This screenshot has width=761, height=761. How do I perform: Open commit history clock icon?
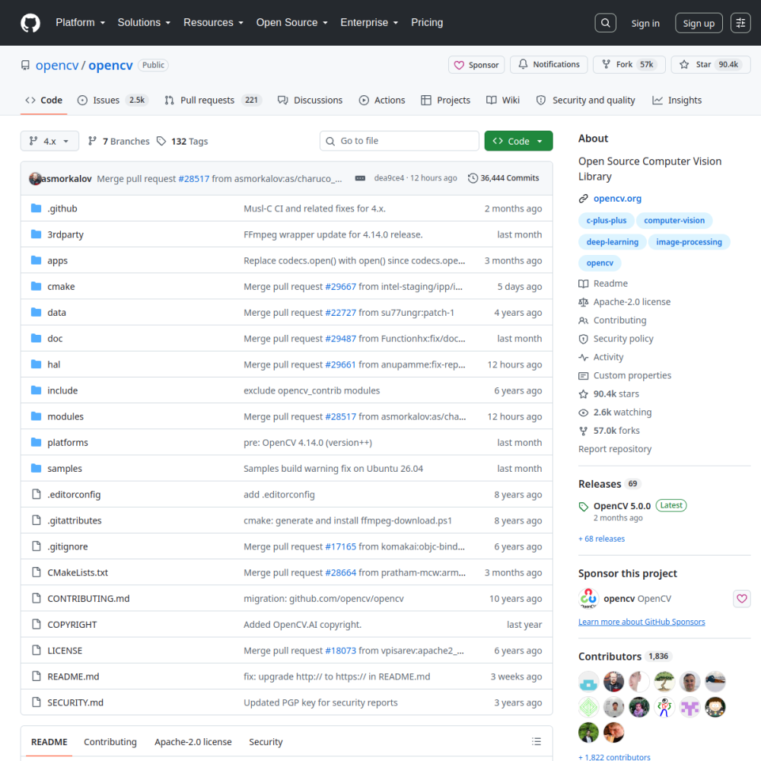(x=473, y=178)
